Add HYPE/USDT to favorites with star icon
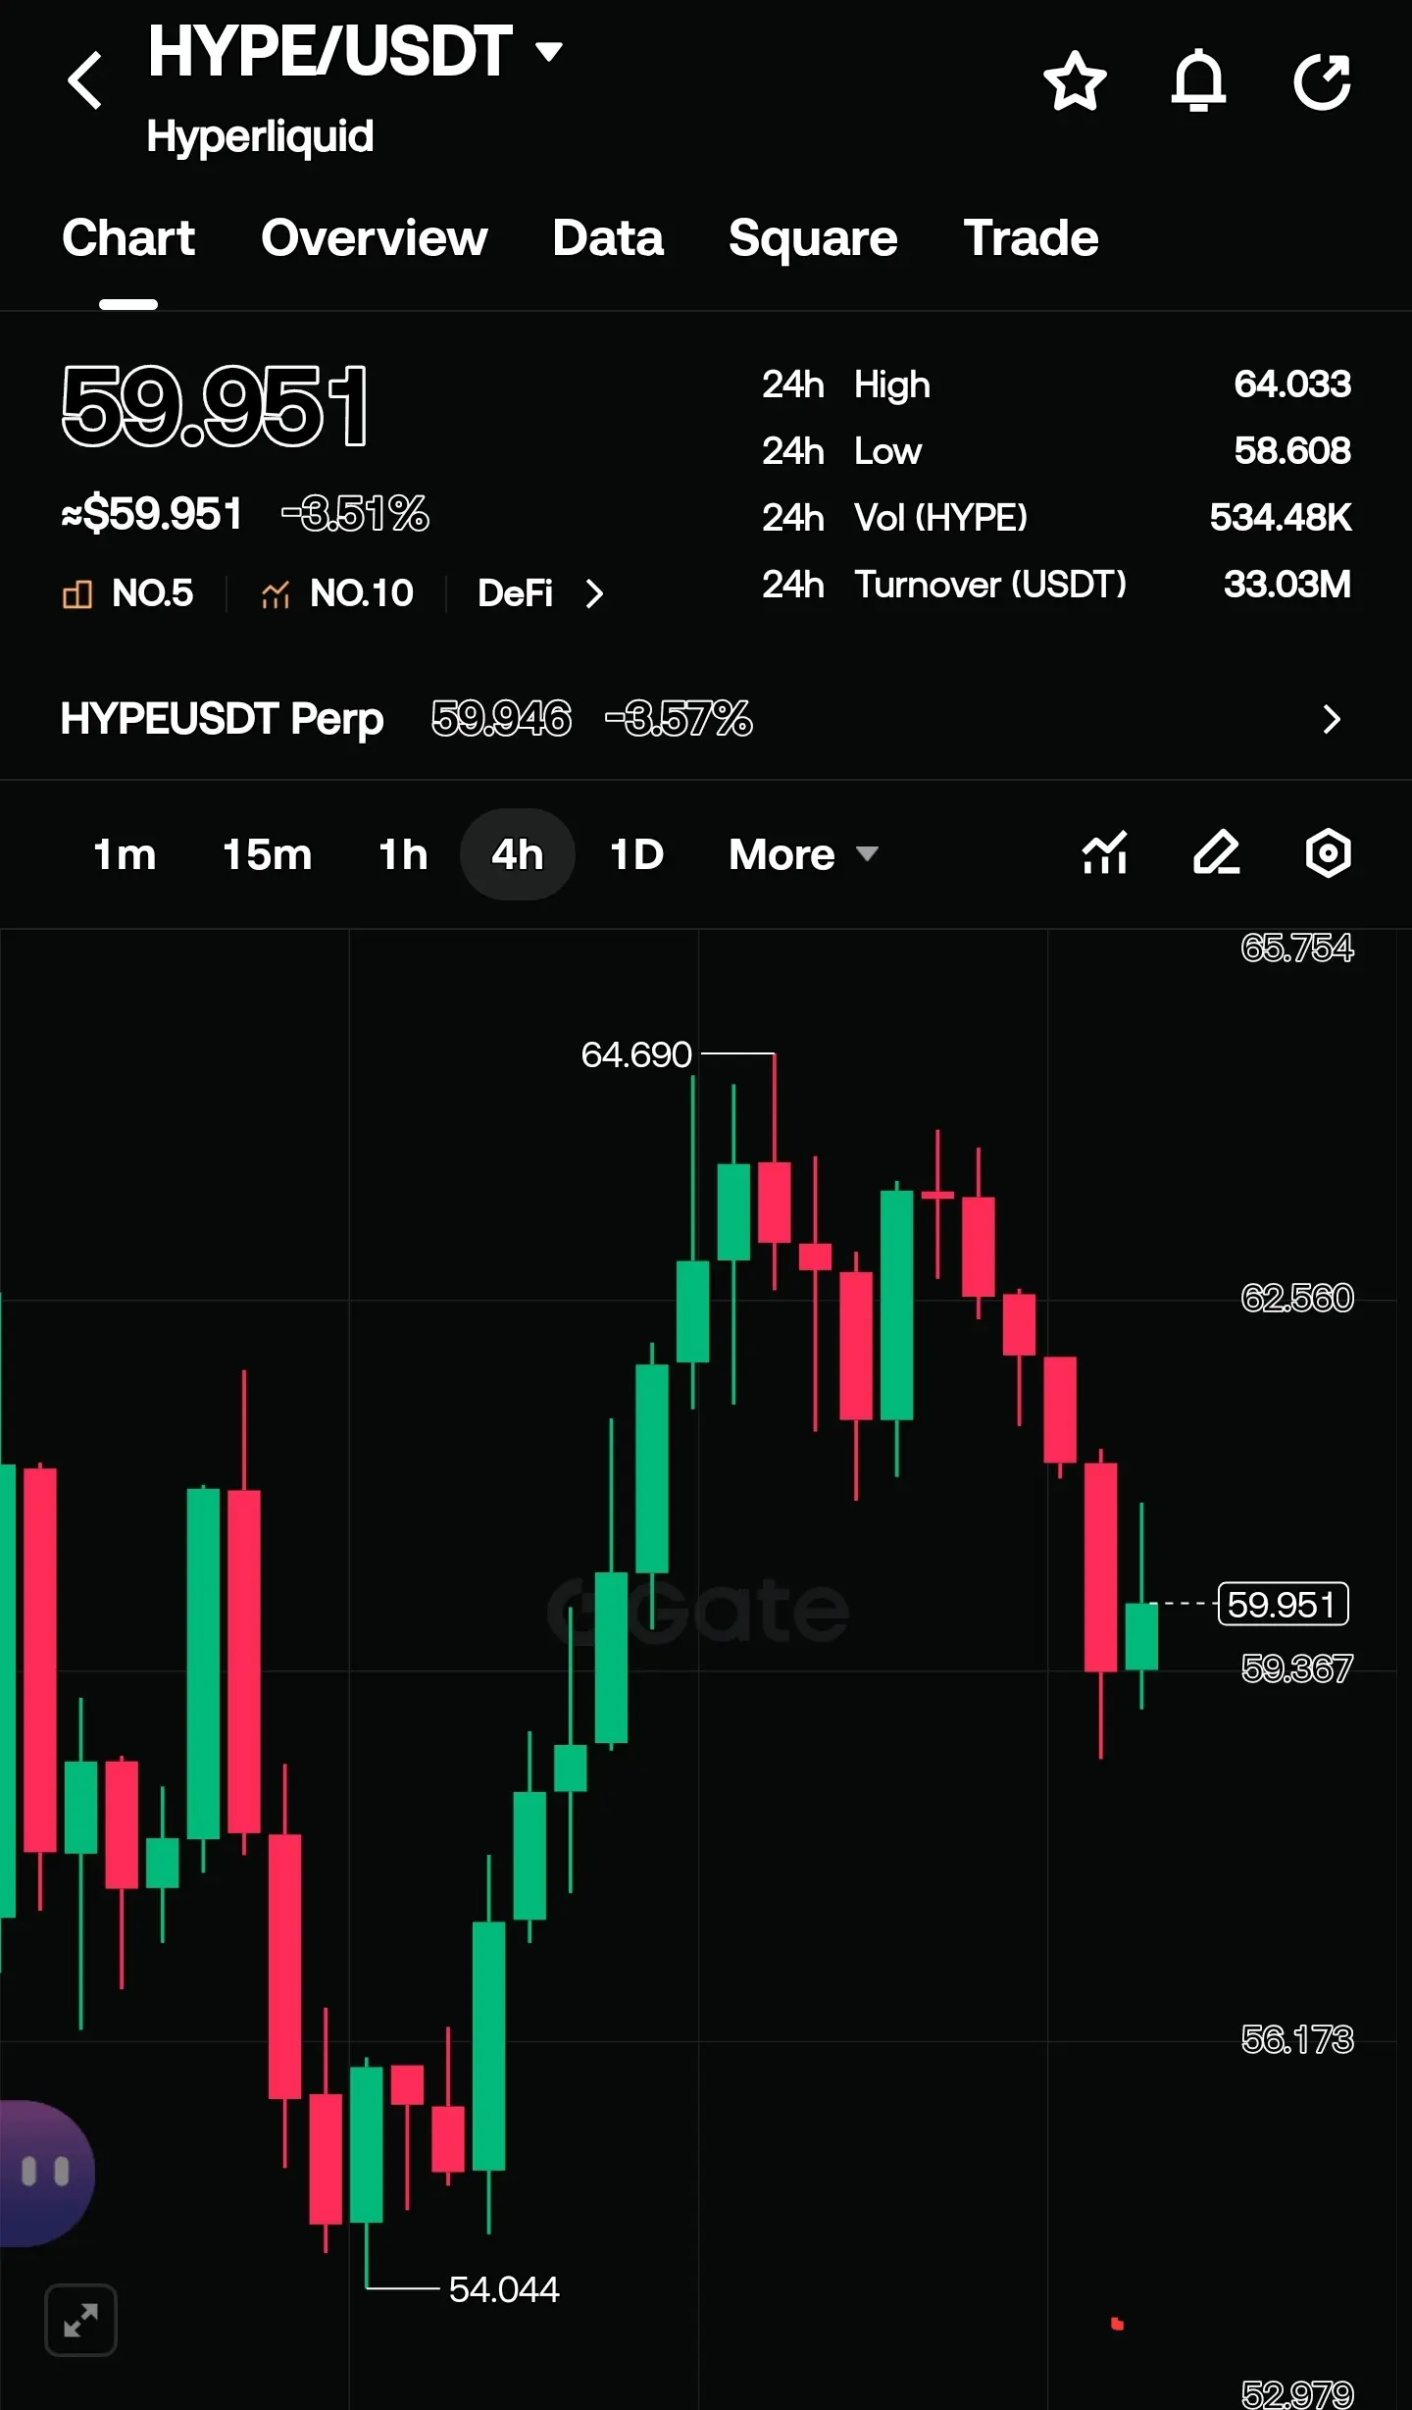1412x2410 pixels. point(1075,80)
